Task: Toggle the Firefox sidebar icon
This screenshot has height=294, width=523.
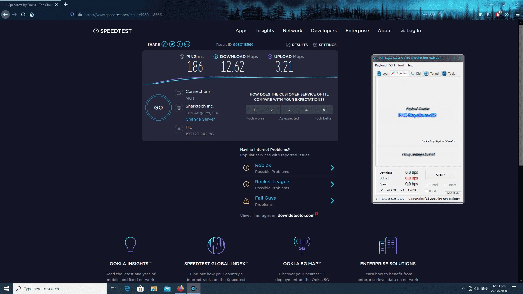Action: point(489,15)
